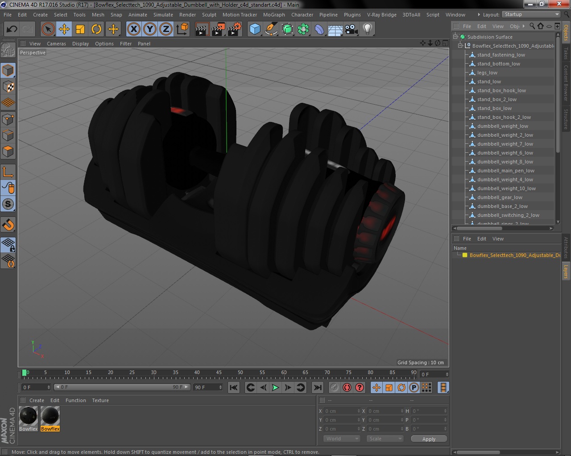Click Bowflex layer color swatch

point(465,255)
